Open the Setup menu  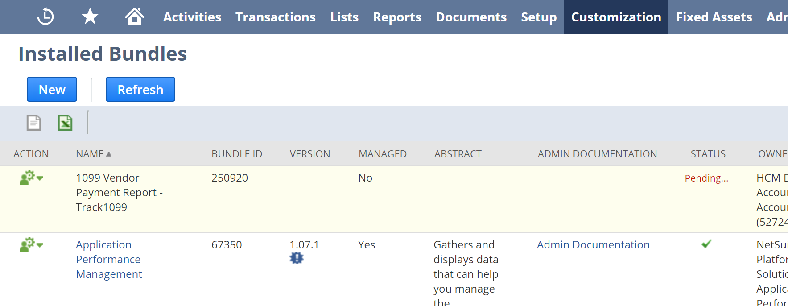tap(539, 17)
